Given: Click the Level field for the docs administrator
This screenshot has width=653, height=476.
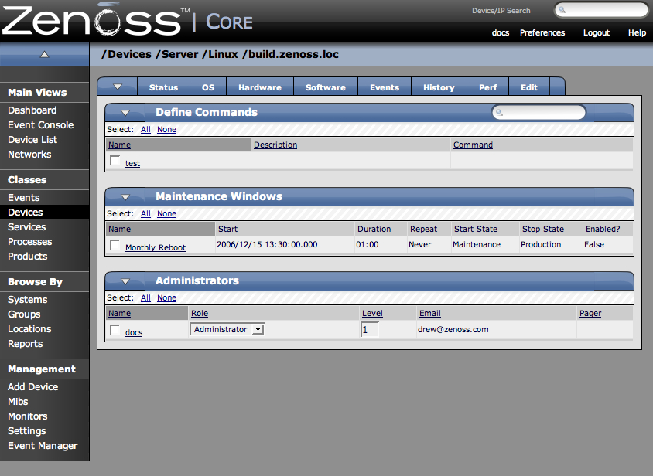Looking at the screenshot, I should (x=370, y=330).
